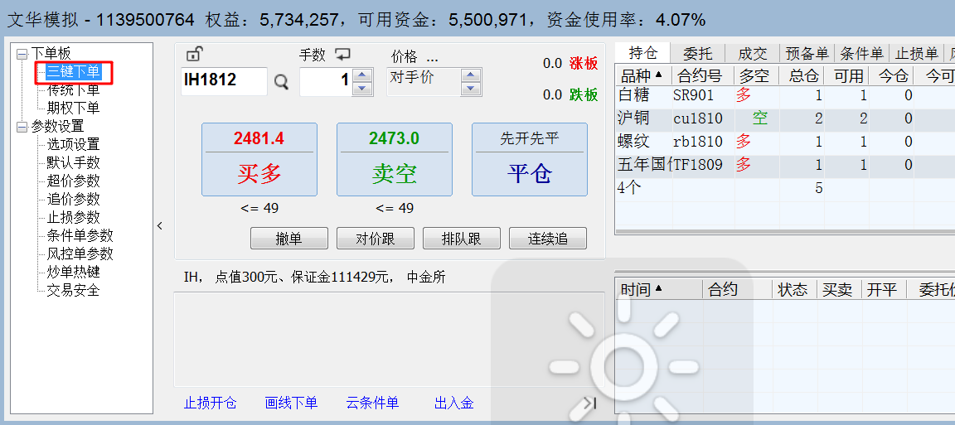
Task: Open the 止损开仓 link
Action: 210,403
